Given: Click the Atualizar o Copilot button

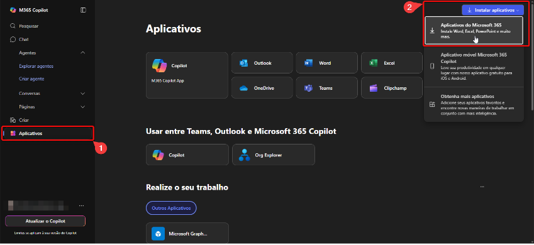Looking at the screenshot, I should point(45,221).
